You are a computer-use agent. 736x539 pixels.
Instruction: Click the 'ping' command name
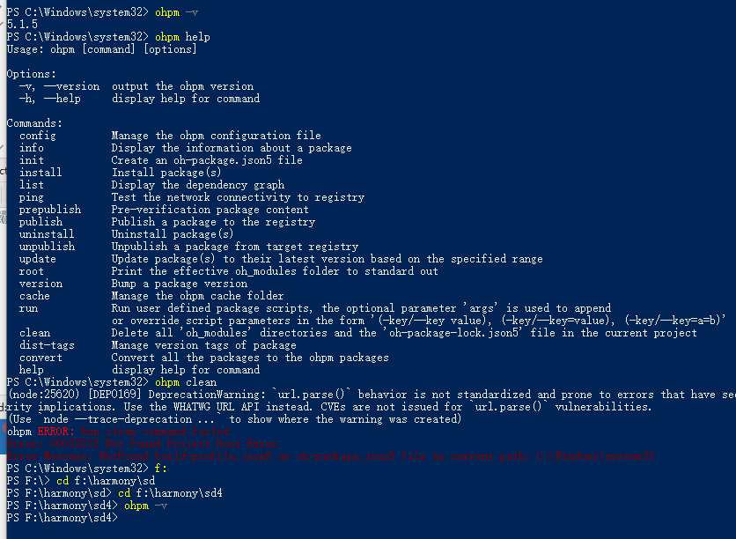(x=31, y=197)
